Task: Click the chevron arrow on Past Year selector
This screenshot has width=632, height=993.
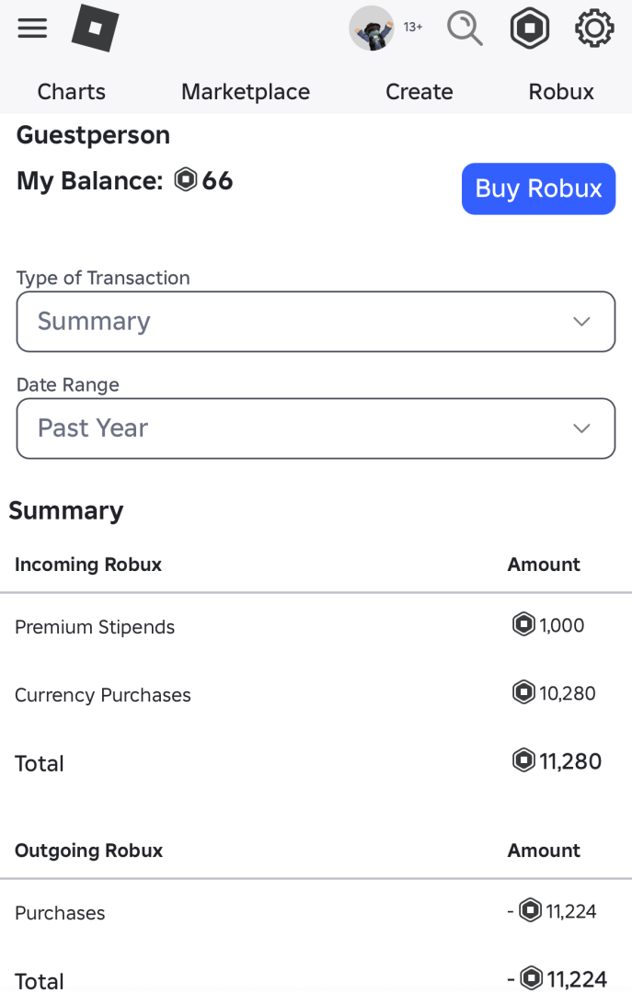Action: tap(581, 428)
